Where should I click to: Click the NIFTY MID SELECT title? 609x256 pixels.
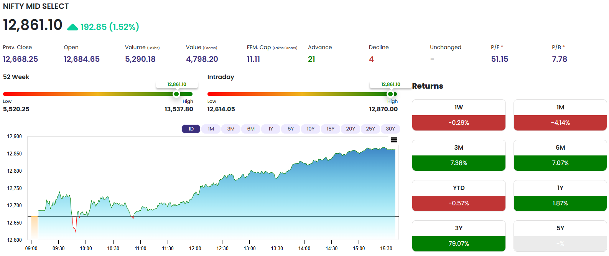pyautogui.click(x=36, y=7)
